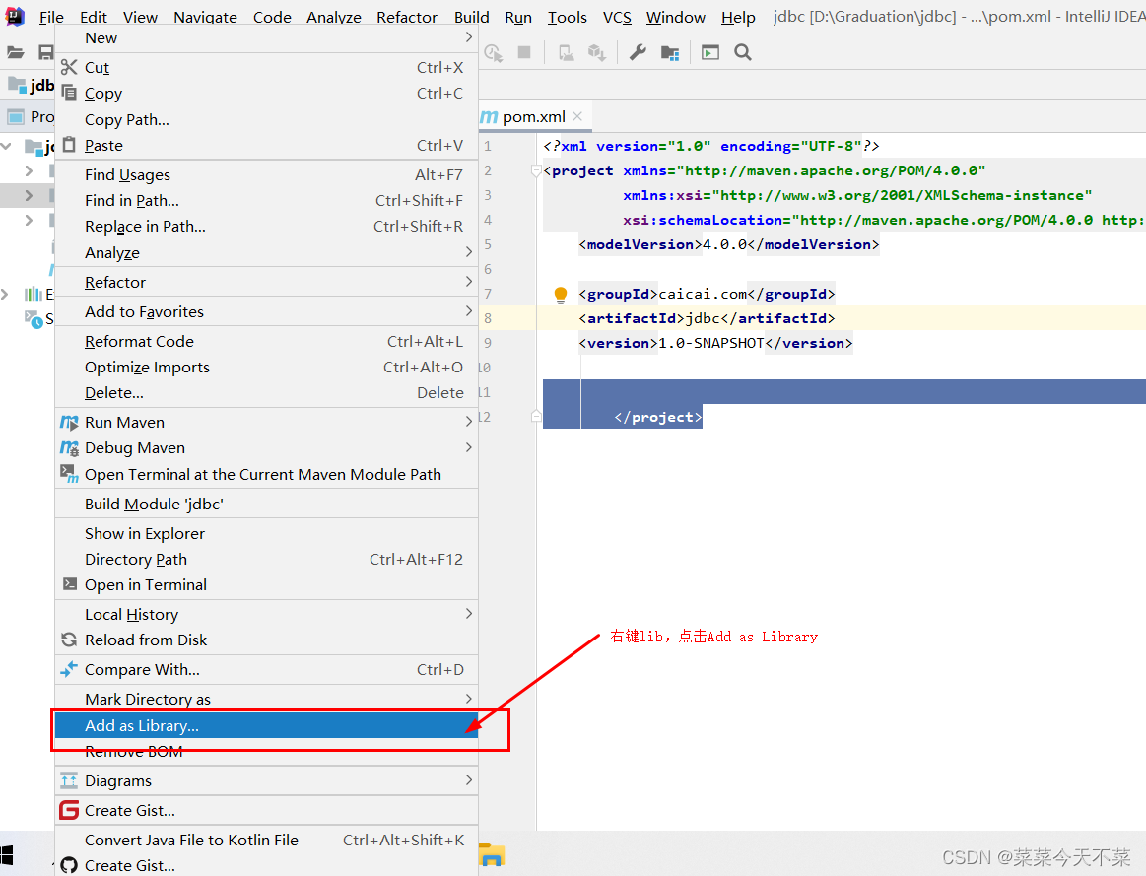Choose Directory Path

click(267, 560)
